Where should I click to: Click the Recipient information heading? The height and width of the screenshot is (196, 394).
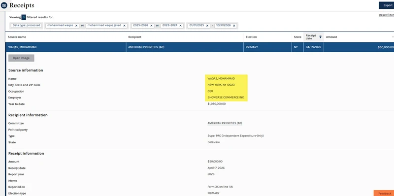click(28, 115)
